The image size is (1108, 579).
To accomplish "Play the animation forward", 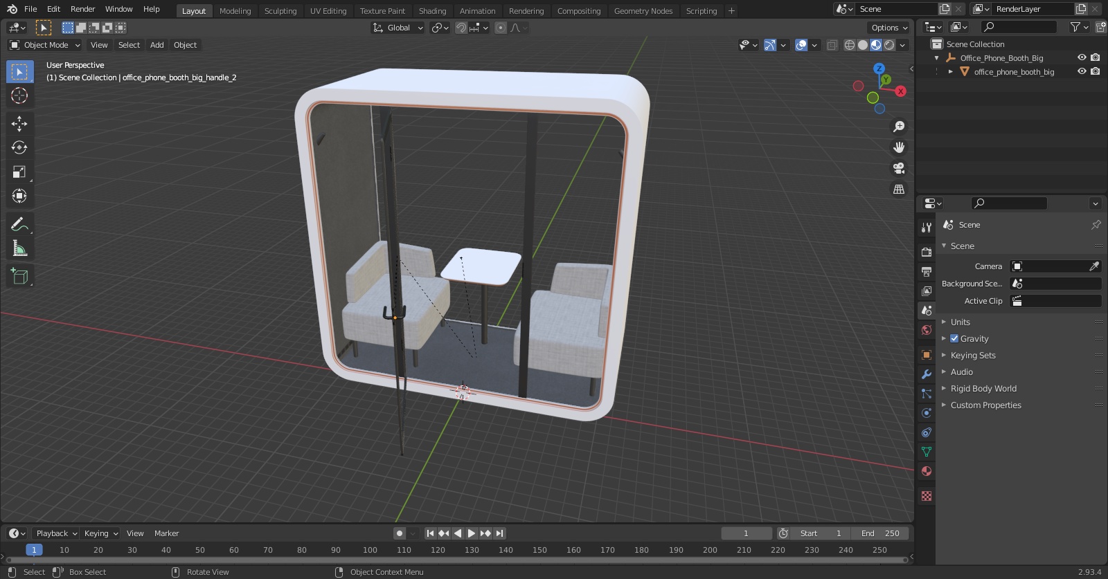I will point(471,533).
